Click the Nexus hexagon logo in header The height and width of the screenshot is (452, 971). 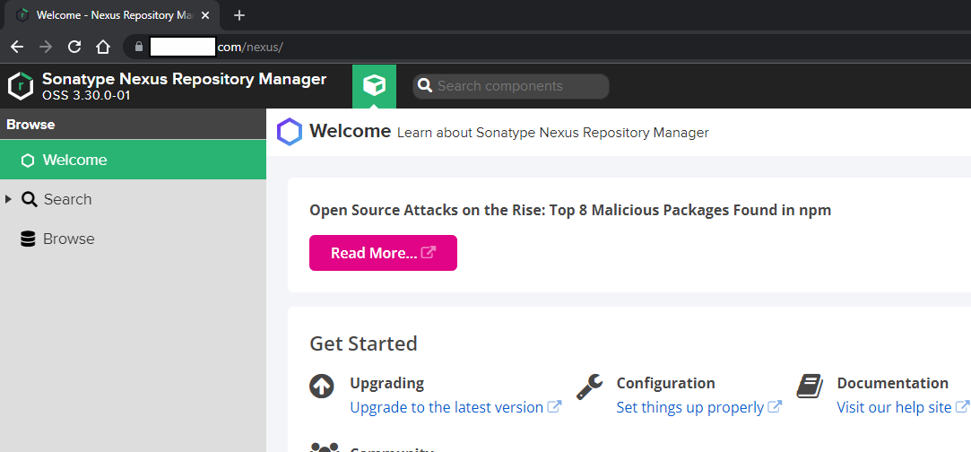[21, 86]
